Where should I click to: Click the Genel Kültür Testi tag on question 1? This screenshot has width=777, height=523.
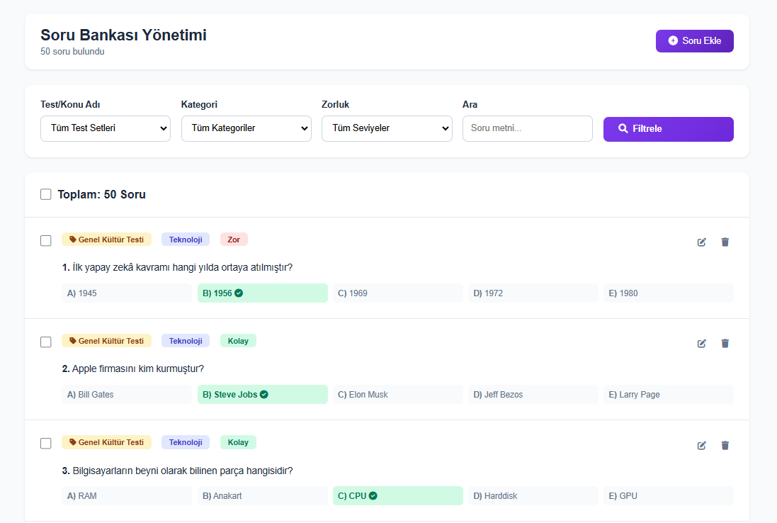pyautogui.click(x=106, y=240)
